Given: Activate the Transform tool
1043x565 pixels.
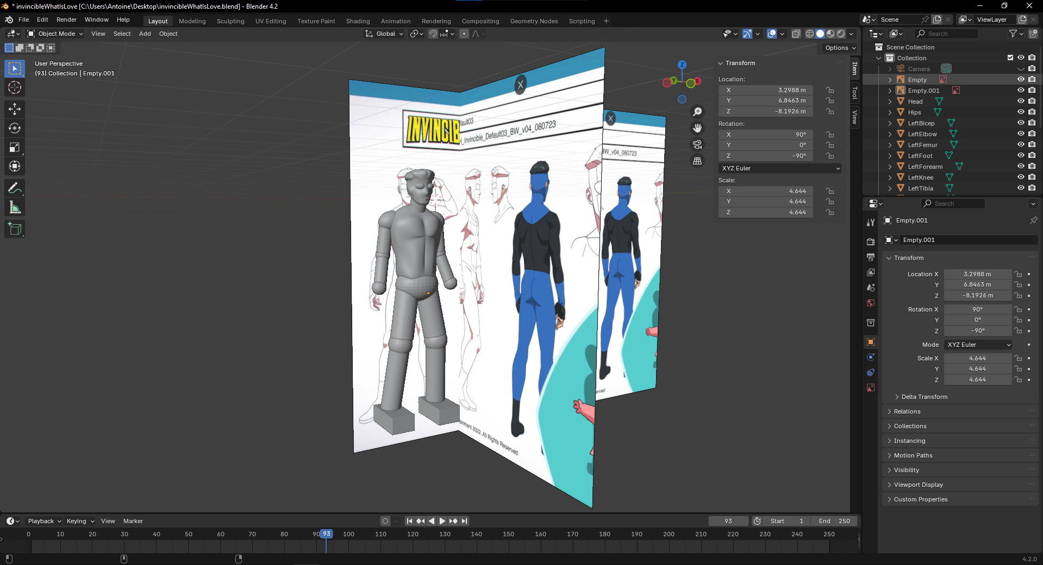Looking at the screenshot, I should tap(15, 167).
